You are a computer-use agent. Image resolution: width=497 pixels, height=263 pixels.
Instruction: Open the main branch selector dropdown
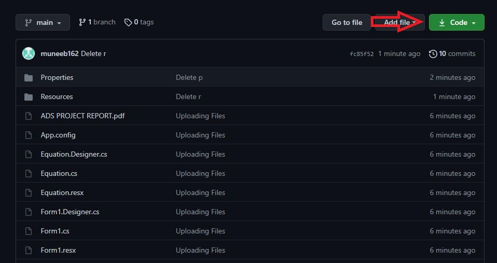point(43,22)
